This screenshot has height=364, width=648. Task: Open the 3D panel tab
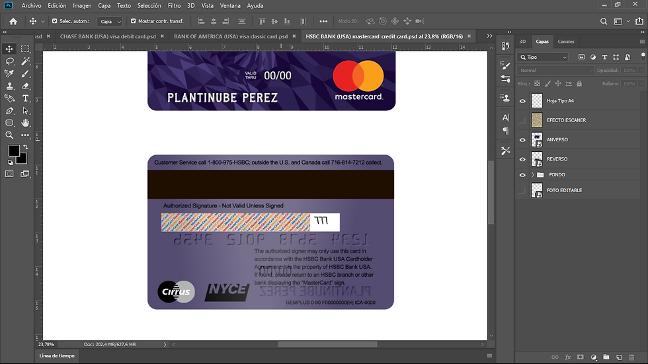point(522,42)
